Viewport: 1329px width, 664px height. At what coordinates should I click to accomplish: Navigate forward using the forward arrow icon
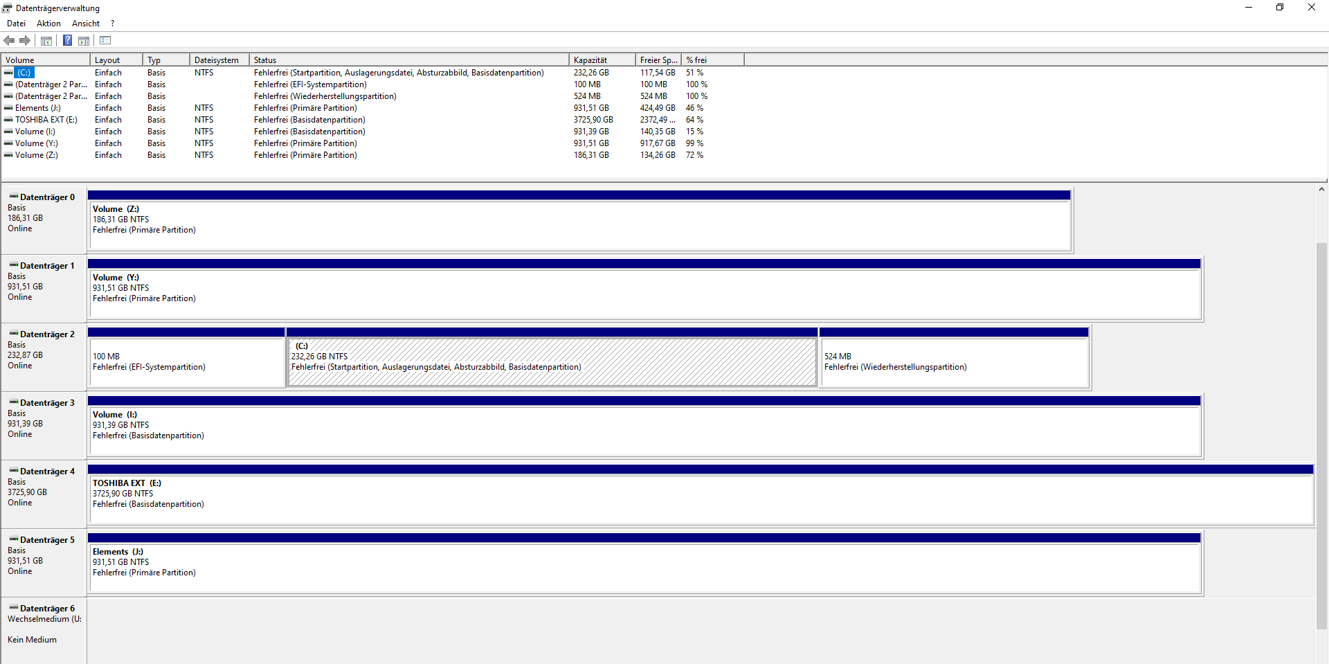26,40
